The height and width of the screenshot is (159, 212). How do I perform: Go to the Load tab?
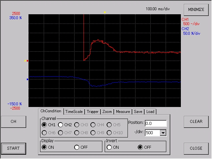pyautogui.click(x=150, y=112)
